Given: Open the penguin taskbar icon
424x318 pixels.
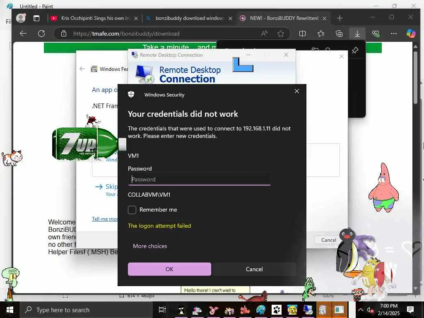Looking at the screenshot, I should tap(181, 310).
